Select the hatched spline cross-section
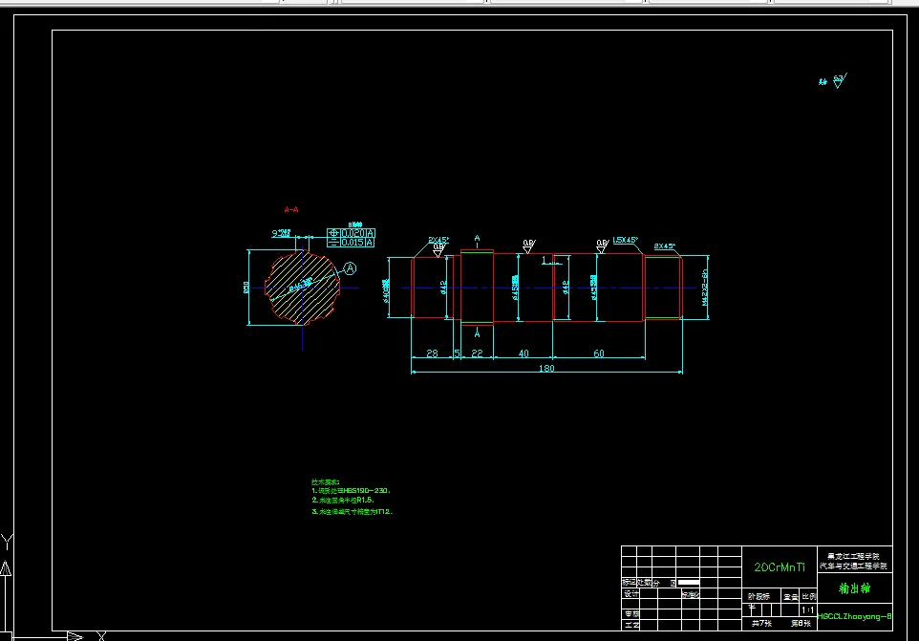The width and height of the screenshot is (919, 641). [303, 288]
